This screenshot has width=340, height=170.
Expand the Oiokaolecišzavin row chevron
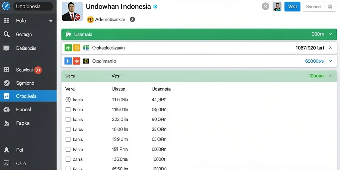coord(330,48)
